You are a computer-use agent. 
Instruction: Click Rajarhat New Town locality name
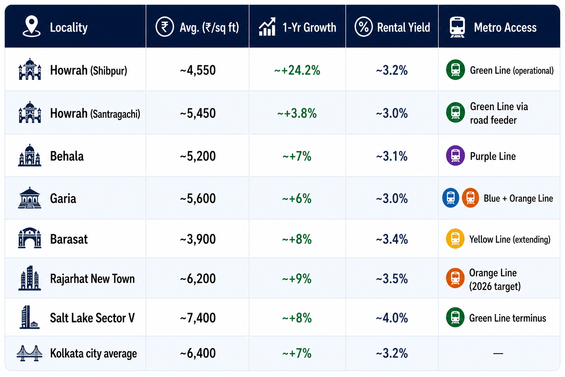pos(92,279)
